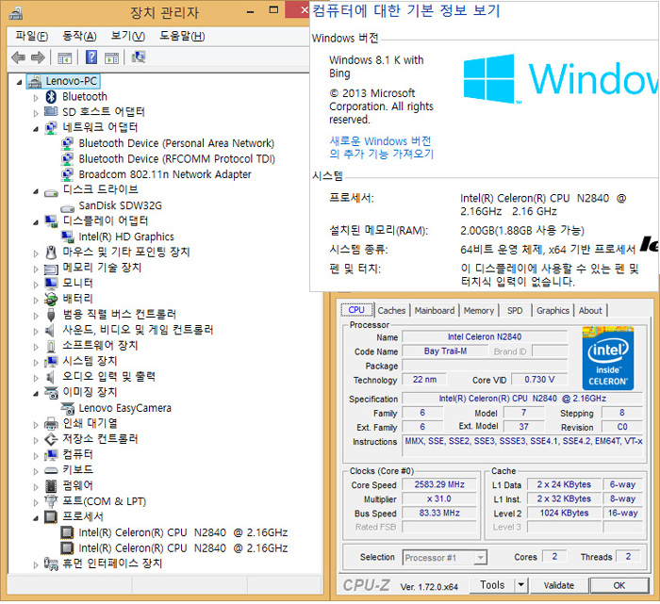This screenshot has width=660, height=604.
Task: Open the 동작(A) menu
Action: pyautogui.click(x=77, y=36)
